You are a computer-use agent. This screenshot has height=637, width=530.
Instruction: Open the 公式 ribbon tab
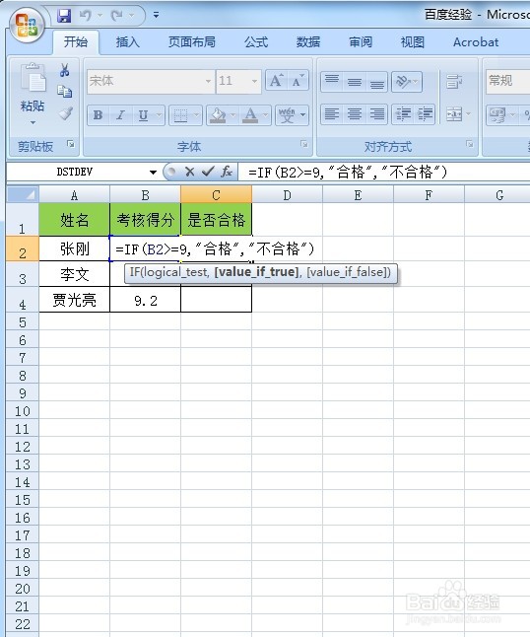pos(256,41)
